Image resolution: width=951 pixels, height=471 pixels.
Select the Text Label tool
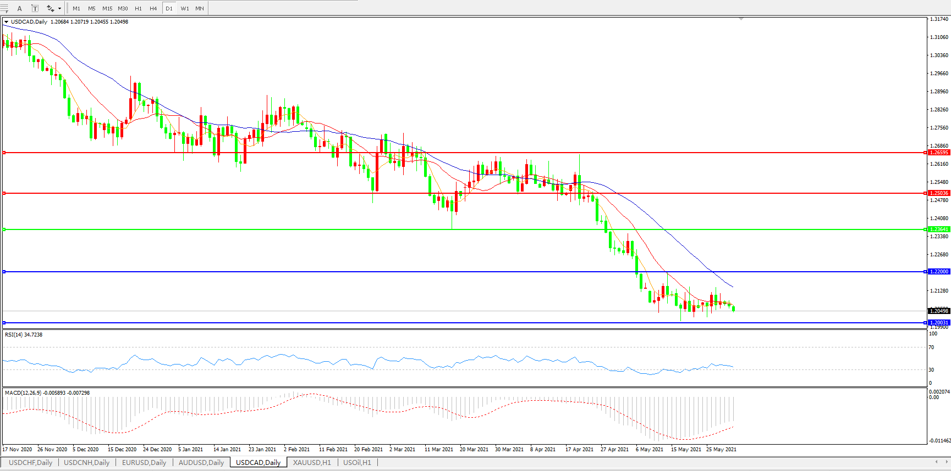click(x=35, y=8)
